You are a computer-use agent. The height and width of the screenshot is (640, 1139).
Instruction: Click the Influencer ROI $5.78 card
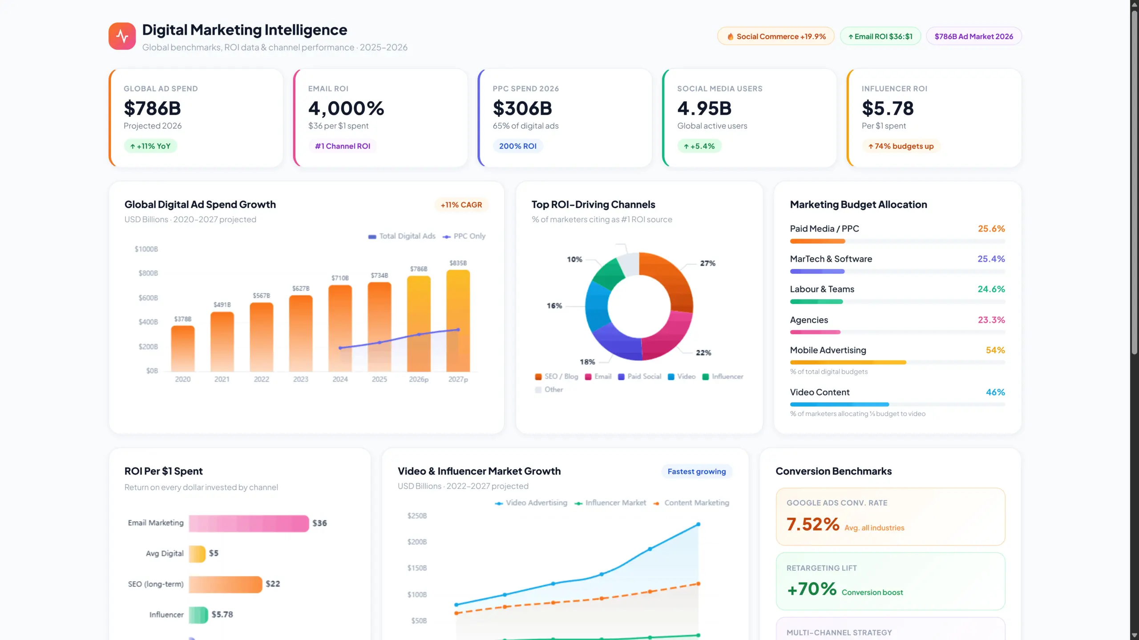pos(934,118)
